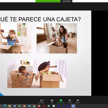The image size is (108, 108).
Task: Open the Reactions menu
Action: [78, 101]
